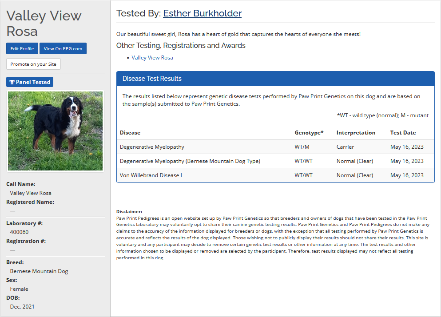Viewport: 441px width, 317px height.
Task: Open the View On PPG.com button
Action: (63, 48)
